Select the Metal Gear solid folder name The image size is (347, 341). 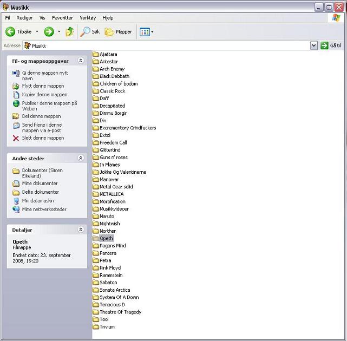(x=116, y=187)
